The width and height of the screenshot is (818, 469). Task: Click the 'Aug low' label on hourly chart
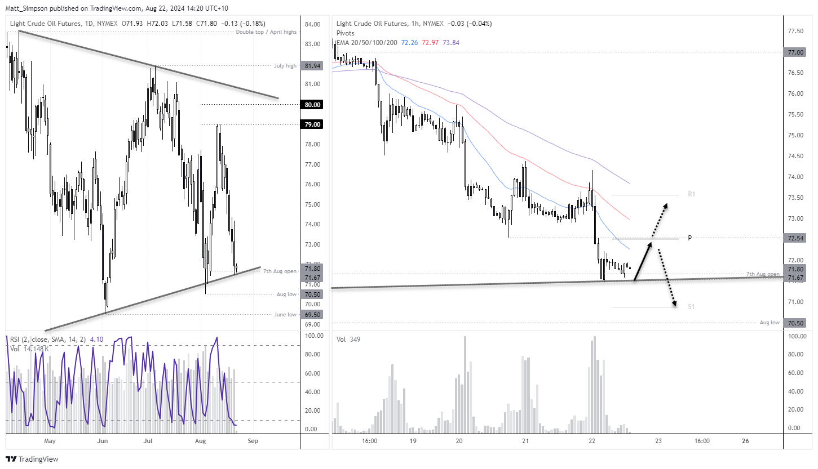coord(770,322)
